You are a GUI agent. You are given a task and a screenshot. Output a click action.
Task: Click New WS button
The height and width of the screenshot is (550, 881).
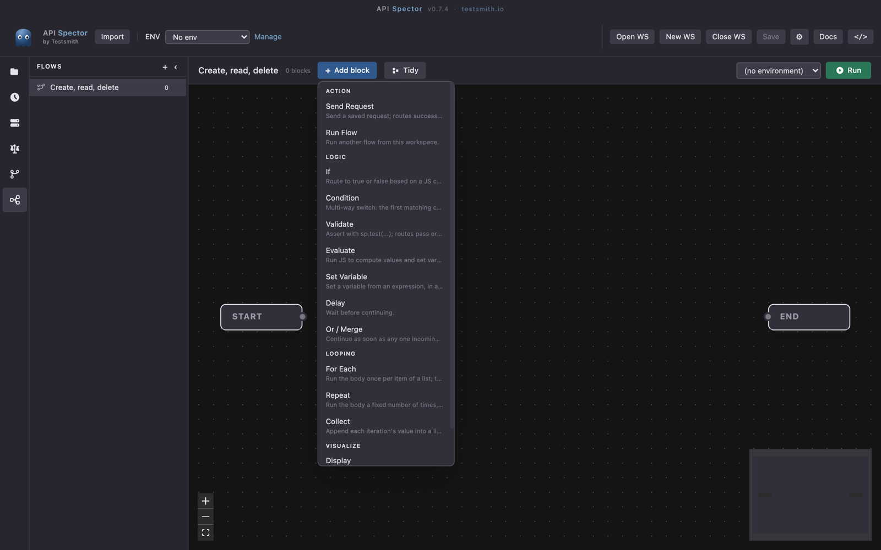coord(680,37)
